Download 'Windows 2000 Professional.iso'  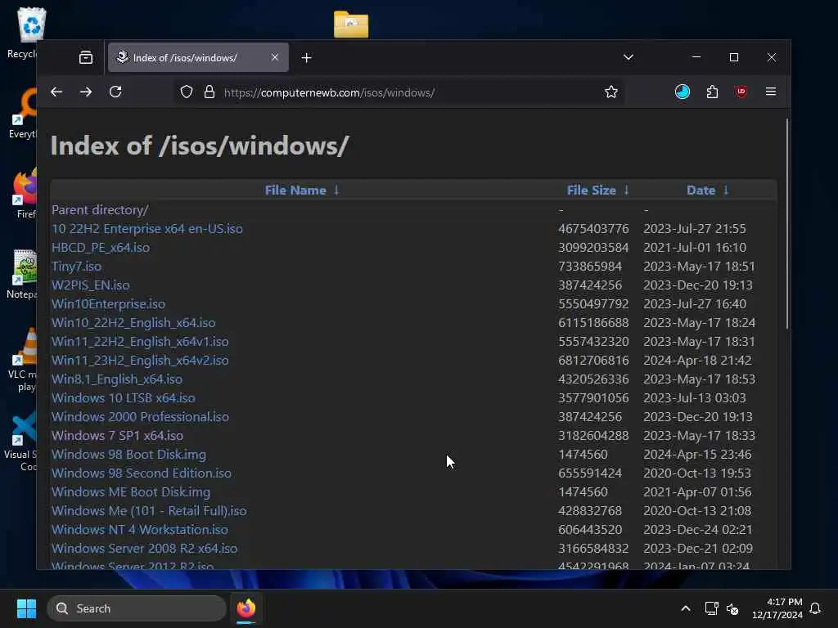(140, 416)
